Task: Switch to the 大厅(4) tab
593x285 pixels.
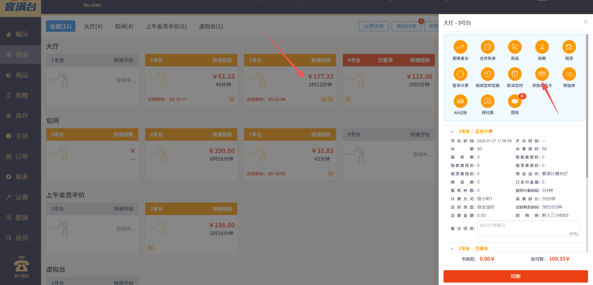Action: (x=93, y=26)
